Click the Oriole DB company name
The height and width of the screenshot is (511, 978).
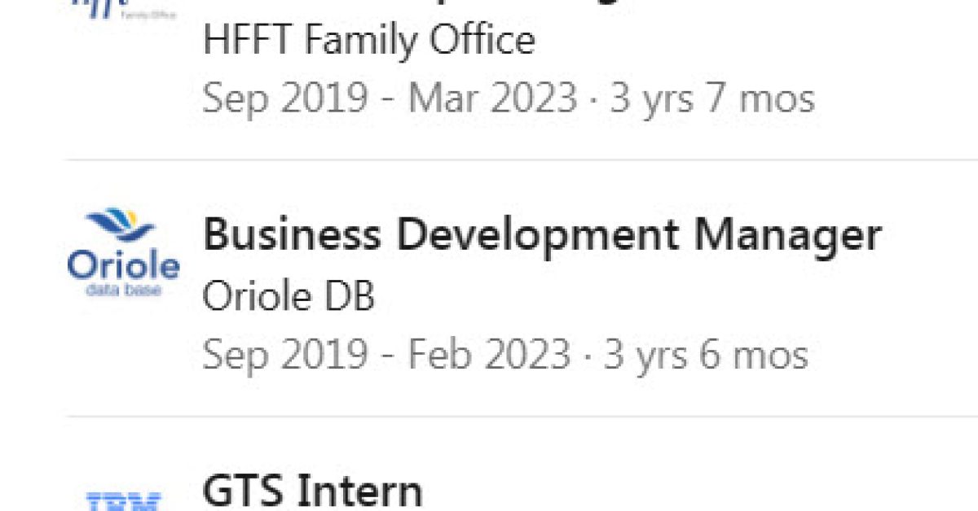(289, 297)
